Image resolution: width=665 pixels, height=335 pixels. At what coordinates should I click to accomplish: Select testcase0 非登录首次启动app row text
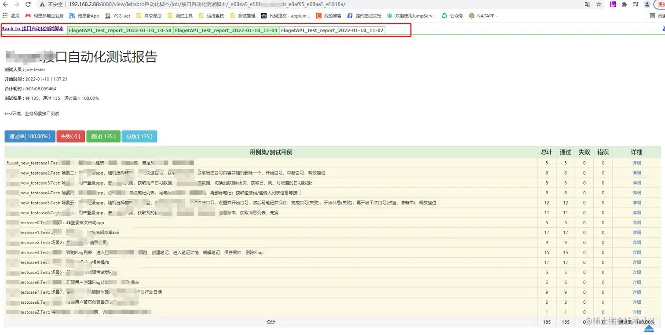click(x=55, y=223)
